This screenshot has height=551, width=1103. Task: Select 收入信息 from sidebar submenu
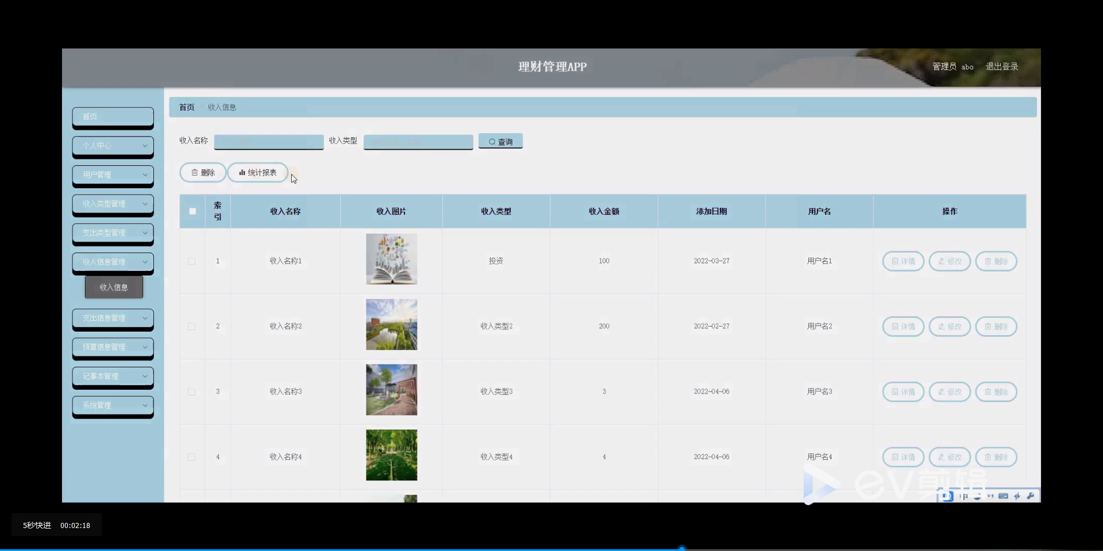(113, 287)
